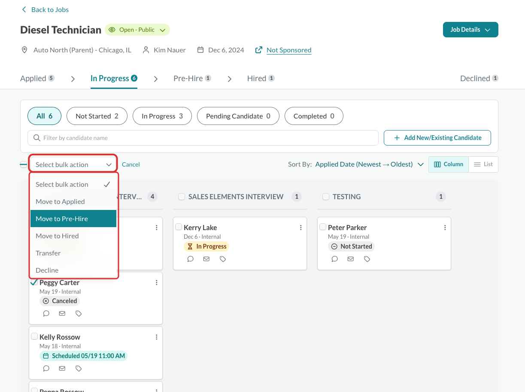The height and width of the screenshot is (392, 525).
Task: Open three-dot menu on Peter Parker card
Action: tap(445, 228)
